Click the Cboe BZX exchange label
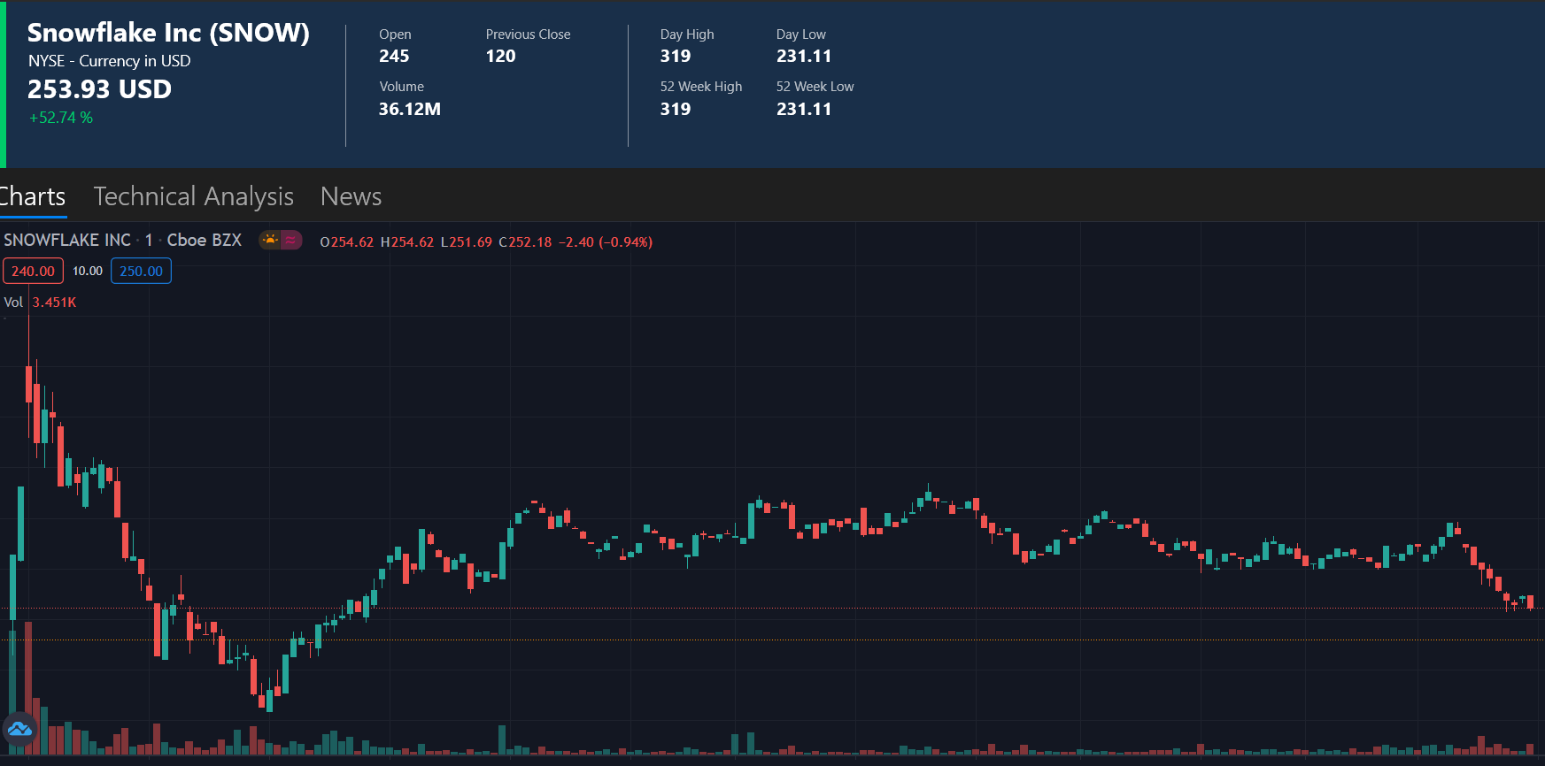Image resolution: width=1545 pixels, height=766 pixels. 205,241
